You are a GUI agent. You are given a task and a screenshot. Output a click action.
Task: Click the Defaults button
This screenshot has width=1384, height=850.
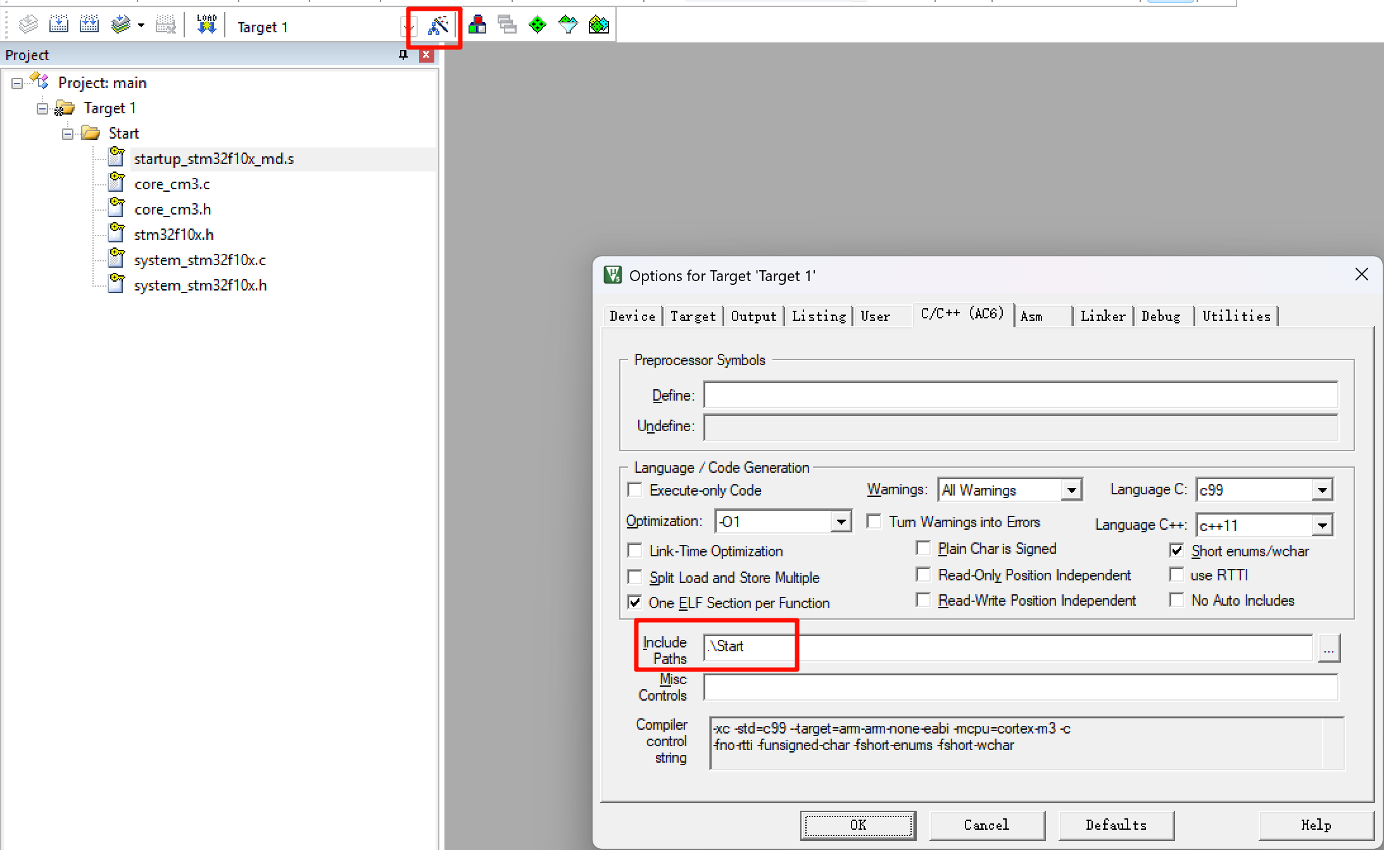click(1116, 825)
